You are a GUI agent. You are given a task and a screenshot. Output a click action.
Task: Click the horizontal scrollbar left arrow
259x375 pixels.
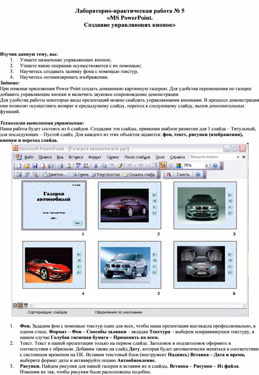[x=31, y=305]
